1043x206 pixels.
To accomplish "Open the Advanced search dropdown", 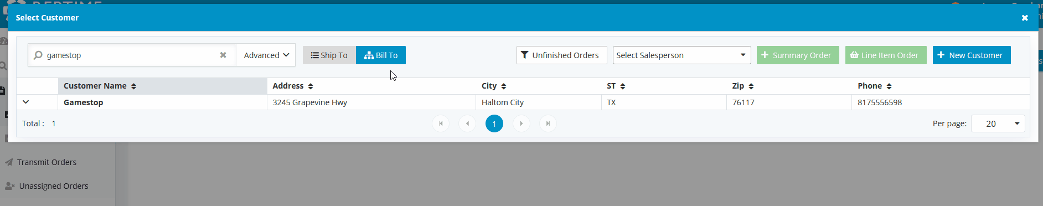I will (266, 55).
